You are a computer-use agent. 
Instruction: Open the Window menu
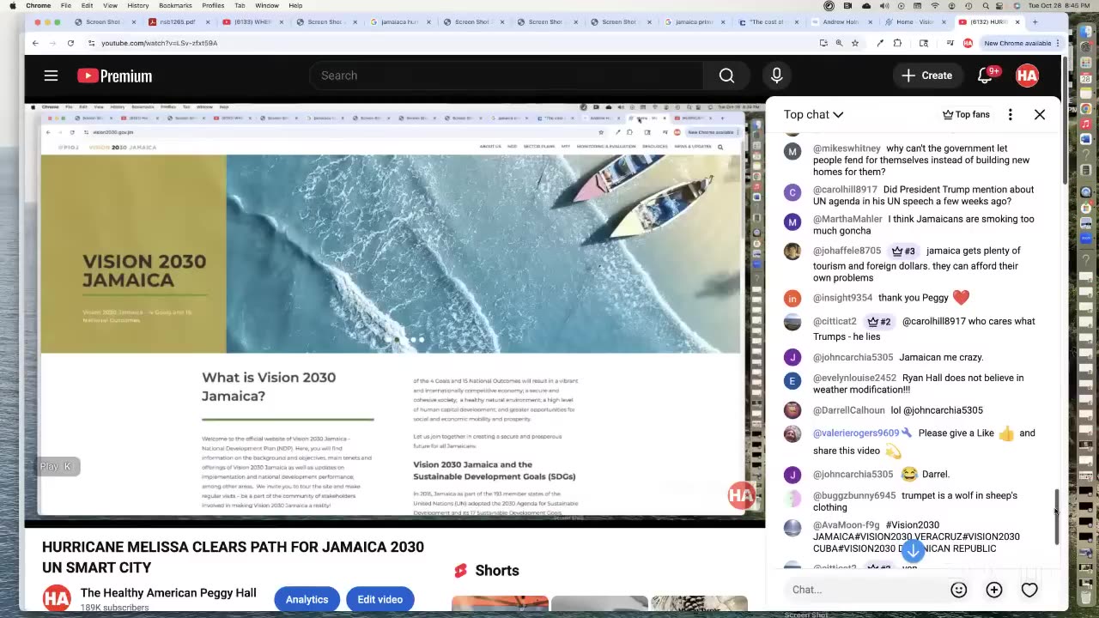[266, 6]
